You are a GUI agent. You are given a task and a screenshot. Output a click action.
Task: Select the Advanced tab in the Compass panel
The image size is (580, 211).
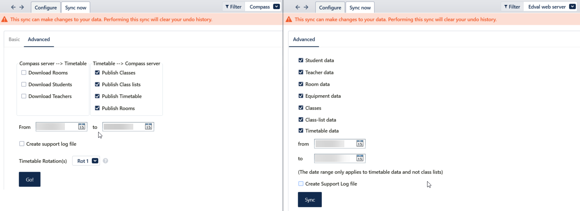point(39,39)
